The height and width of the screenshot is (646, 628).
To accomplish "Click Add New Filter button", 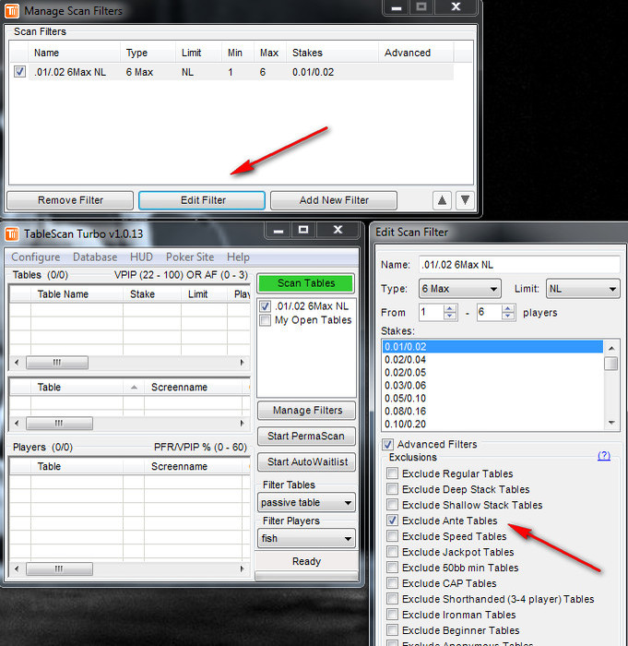I will (x=334, y=200).
